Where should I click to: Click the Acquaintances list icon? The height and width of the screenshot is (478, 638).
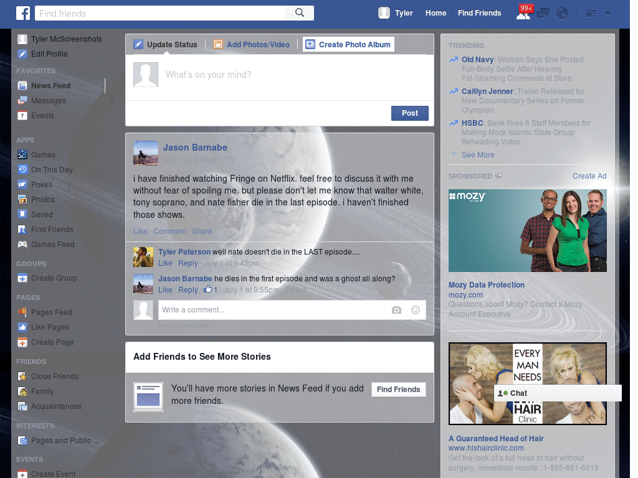coord(22,406)
